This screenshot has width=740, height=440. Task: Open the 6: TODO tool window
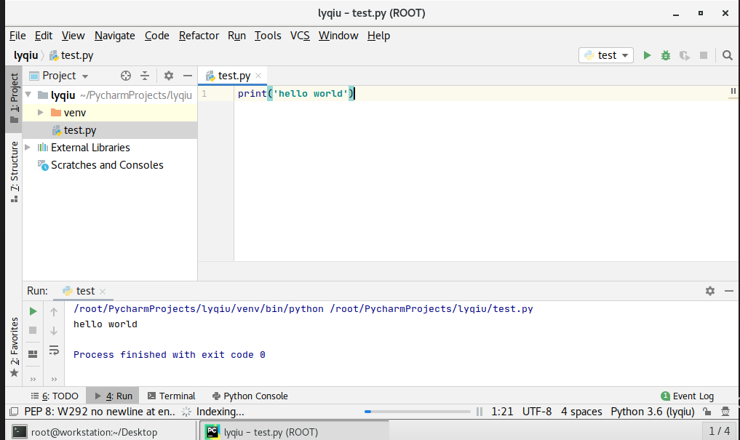[55, 396]
